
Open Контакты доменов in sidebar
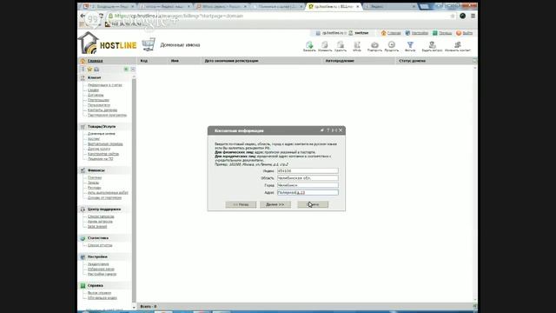tap(103, 110)
